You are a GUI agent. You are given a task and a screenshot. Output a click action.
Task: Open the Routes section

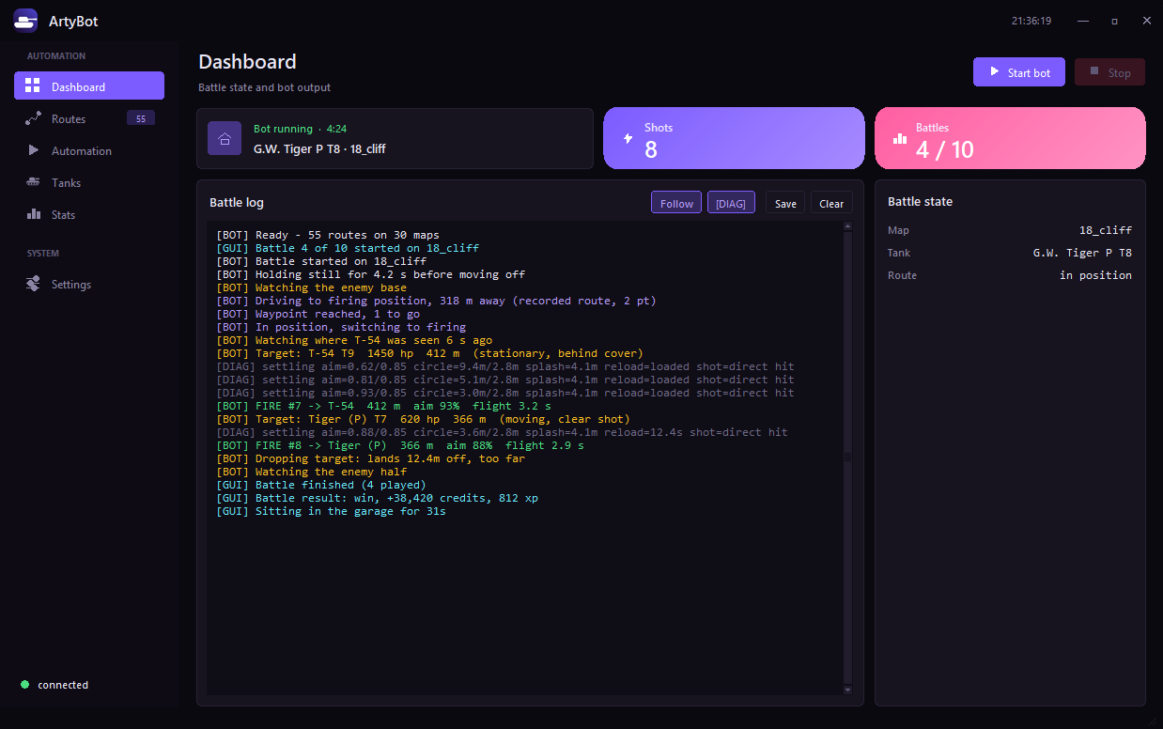click(x=89, y=118)
